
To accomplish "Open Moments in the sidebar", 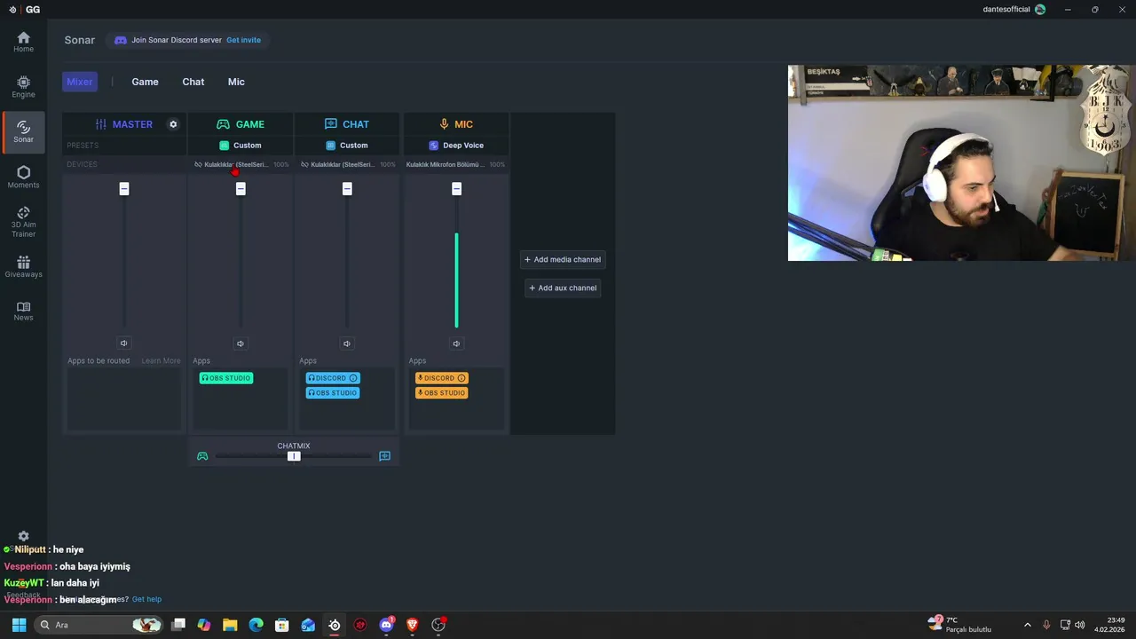I will tap(23, 177).
